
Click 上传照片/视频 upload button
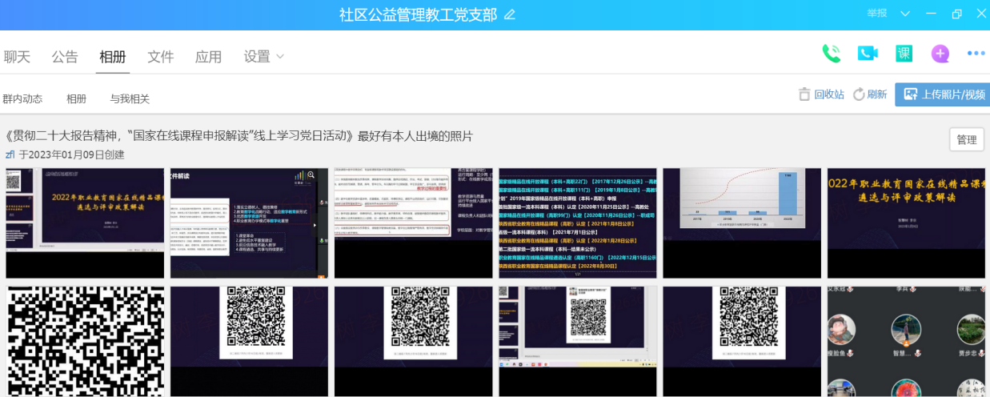pos(943,94)
